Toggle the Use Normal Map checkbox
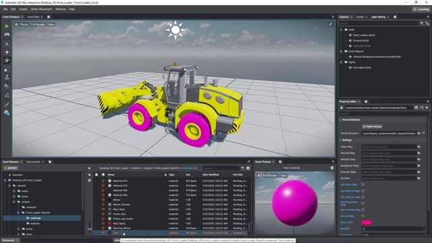 click(363, 190)
